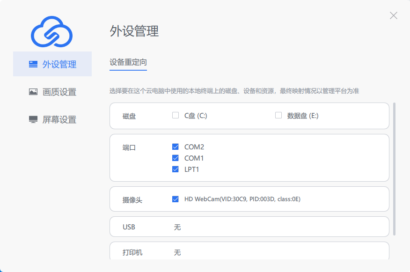Click the 屏幕设置 monitor icon

33,119
